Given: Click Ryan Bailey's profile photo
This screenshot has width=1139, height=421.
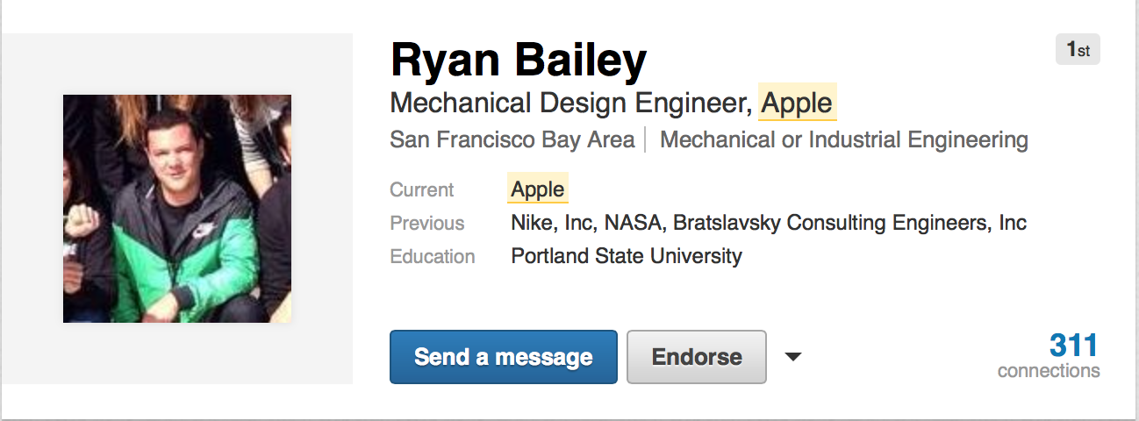Looking at the screenshot, I should (177, 209).
